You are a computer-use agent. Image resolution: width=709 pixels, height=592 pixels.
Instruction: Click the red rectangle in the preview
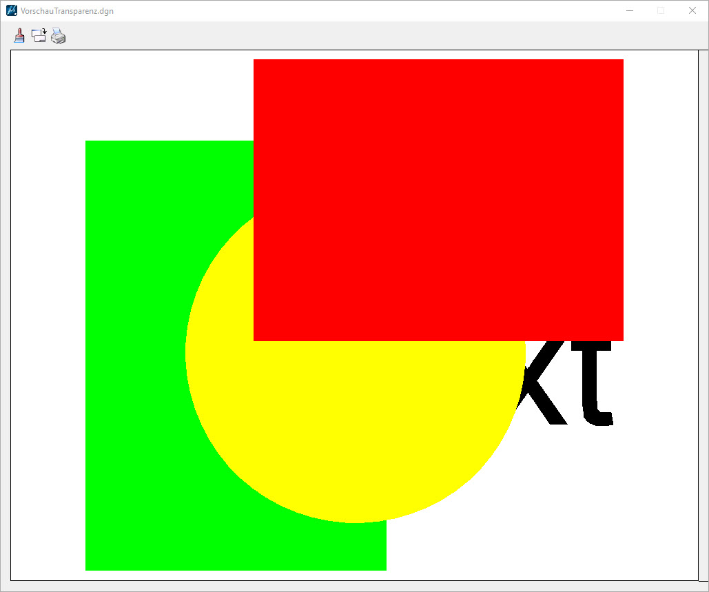point(438,200)
